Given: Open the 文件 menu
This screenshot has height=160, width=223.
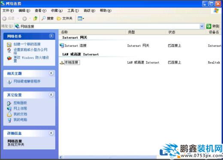Looking at the screenshot, I should tap(8, 11).
